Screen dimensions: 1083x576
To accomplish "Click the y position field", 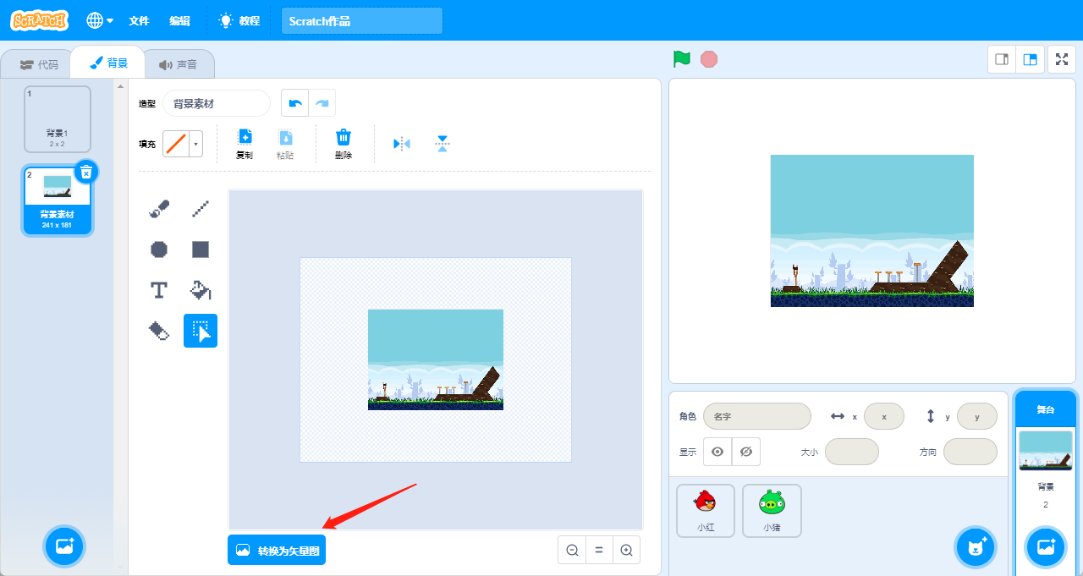I will click(977, 416).
